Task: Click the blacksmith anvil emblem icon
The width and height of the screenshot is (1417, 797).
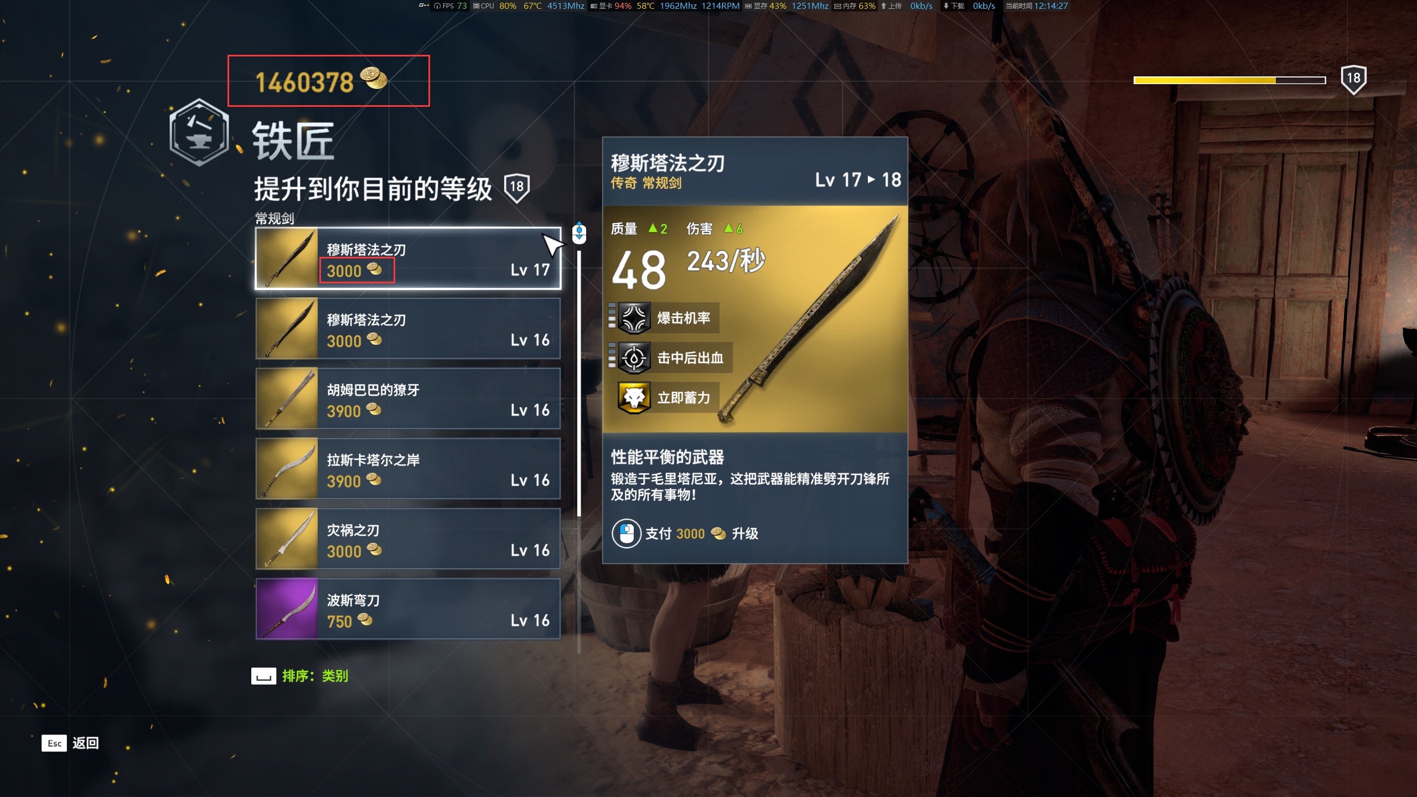Action: [x=199, y=133]
